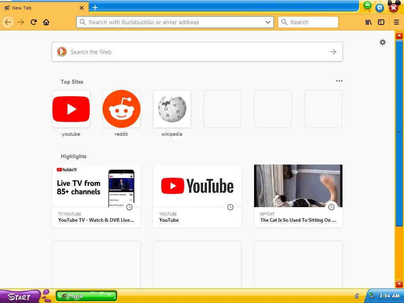Click the blue vertical scrollbar thumb
Screen dimensions: 404x303
coord(399,133)
